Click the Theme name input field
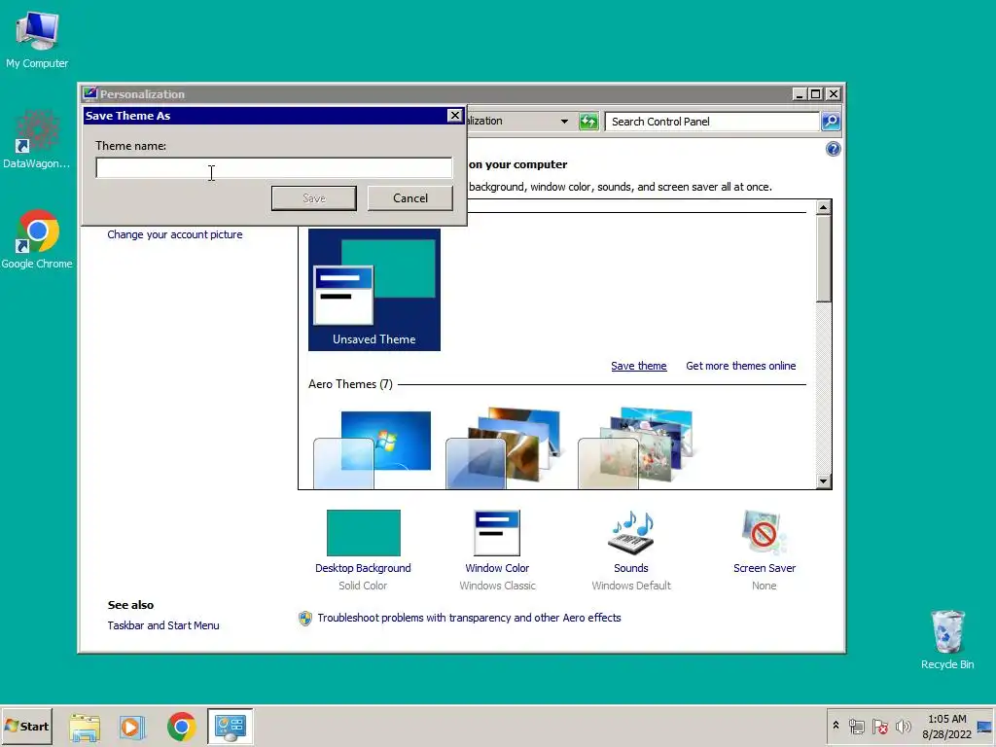This screenshot has width=996, height=747. [x=273, y=168]
